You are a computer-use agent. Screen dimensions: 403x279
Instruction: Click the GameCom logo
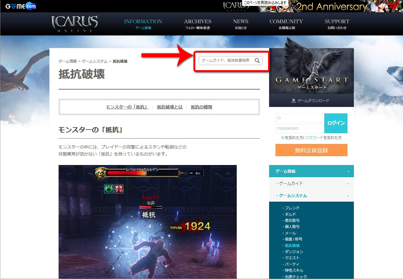point(21,6)
